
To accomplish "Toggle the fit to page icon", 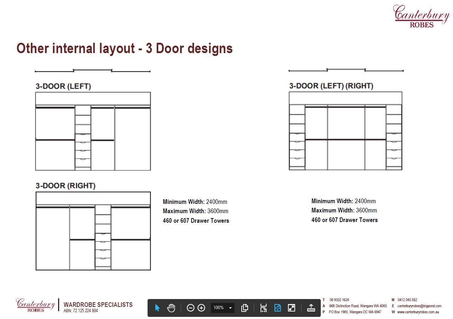I will 277,308.
